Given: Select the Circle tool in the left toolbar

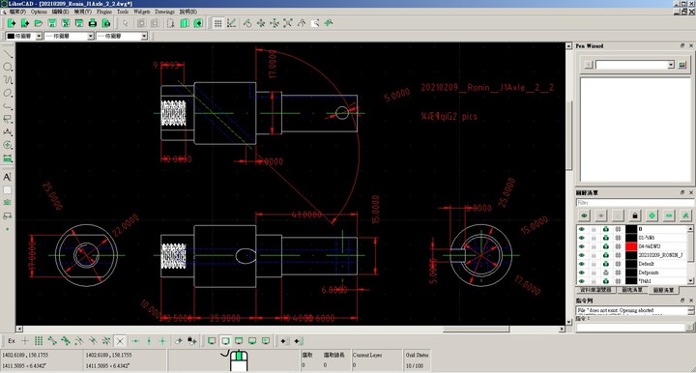Looking at the screenshot, I should tap(8, 67).
